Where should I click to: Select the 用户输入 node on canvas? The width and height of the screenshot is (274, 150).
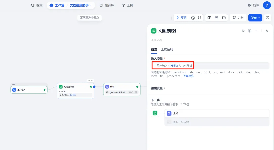pos(29,90)
